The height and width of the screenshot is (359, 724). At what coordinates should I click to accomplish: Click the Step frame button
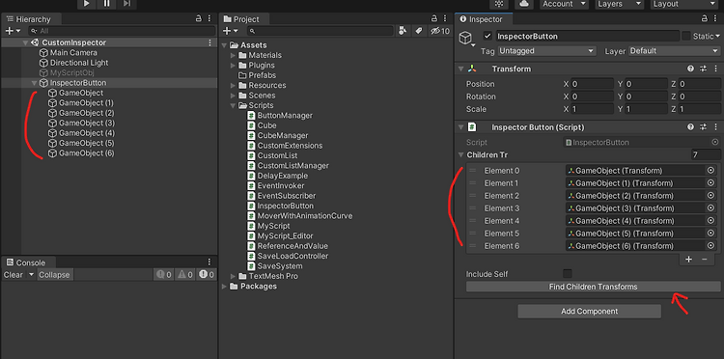(x=126, y=4)
